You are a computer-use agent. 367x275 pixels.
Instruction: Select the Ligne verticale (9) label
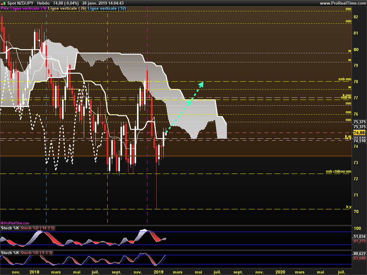point(28,9)
